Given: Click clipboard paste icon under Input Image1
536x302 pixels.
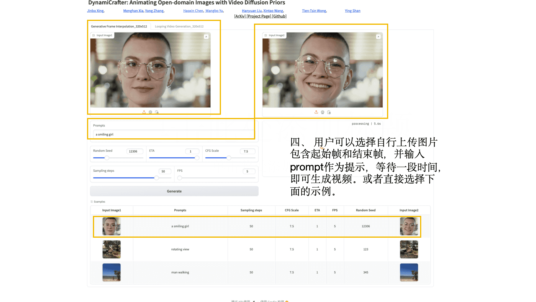Looking at the screenshot, I should click(x=157, y=112).
